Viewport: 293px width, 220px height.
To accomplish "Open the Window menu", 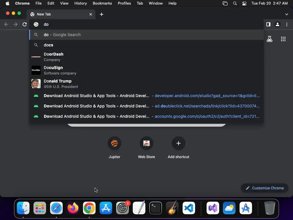I will (x=156, y=3).
